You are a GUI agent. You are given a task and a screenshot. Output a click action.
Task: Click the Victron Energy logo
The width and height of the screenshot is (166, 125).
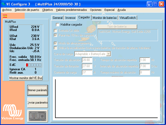(12, 112)
